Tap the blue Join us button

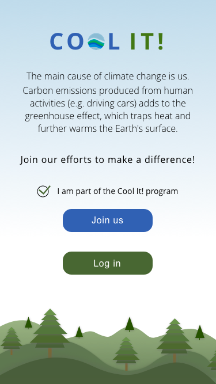(x=108, y=220)
